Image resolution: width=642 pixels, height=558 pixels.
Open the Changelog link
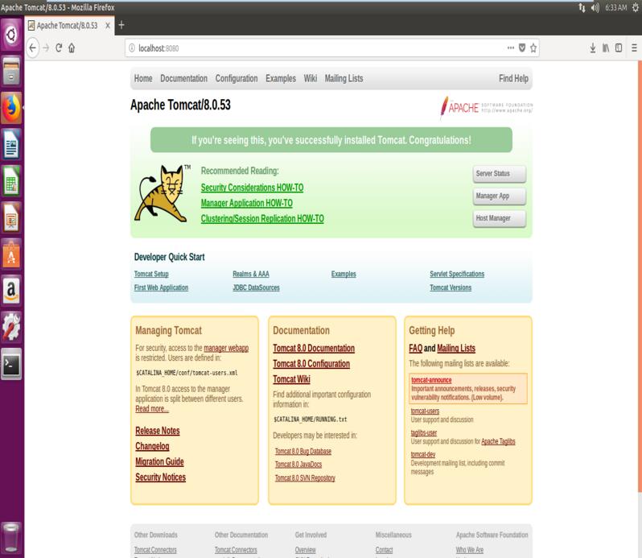pos(152,447)
